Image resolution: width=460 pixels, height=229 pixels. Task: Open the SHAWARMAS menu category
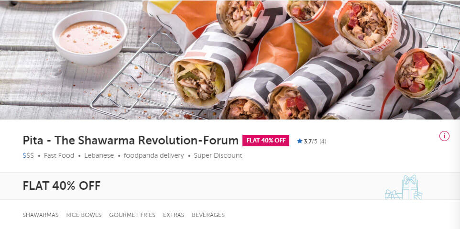click(41, 215)
